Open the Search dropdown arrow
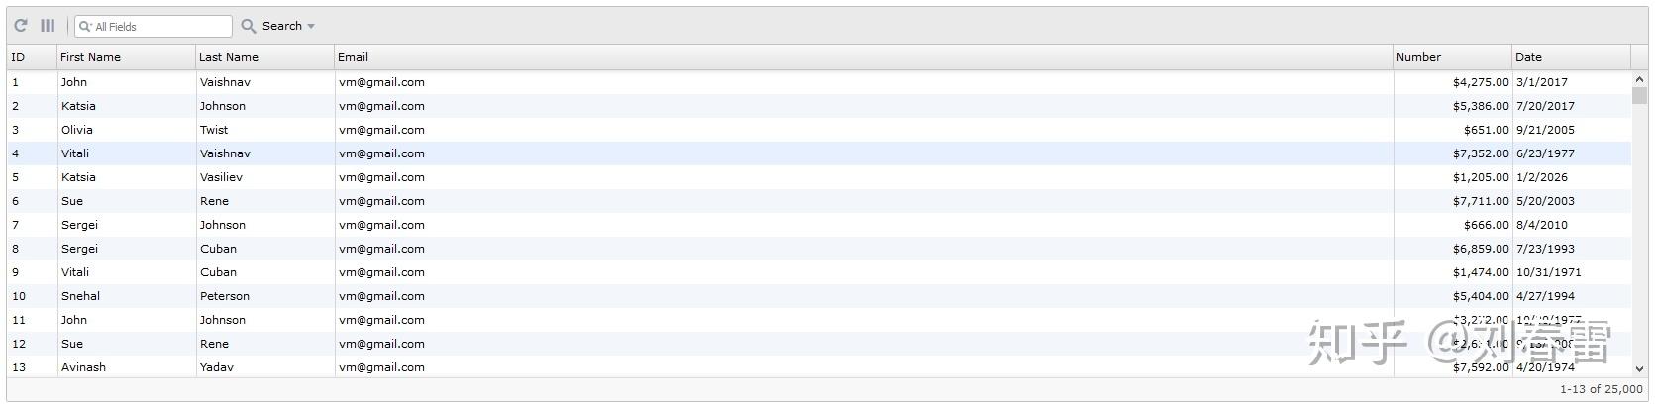The image size is (1655, 408). [311, 27]
